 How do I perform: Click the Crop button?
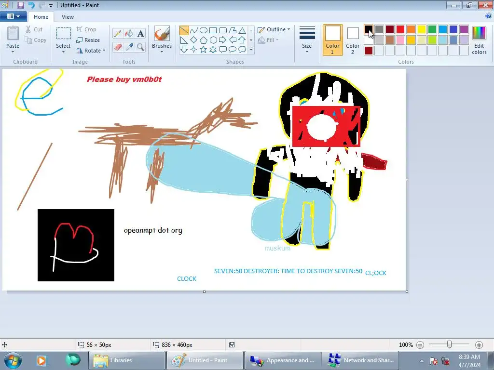tap(86, 29)
